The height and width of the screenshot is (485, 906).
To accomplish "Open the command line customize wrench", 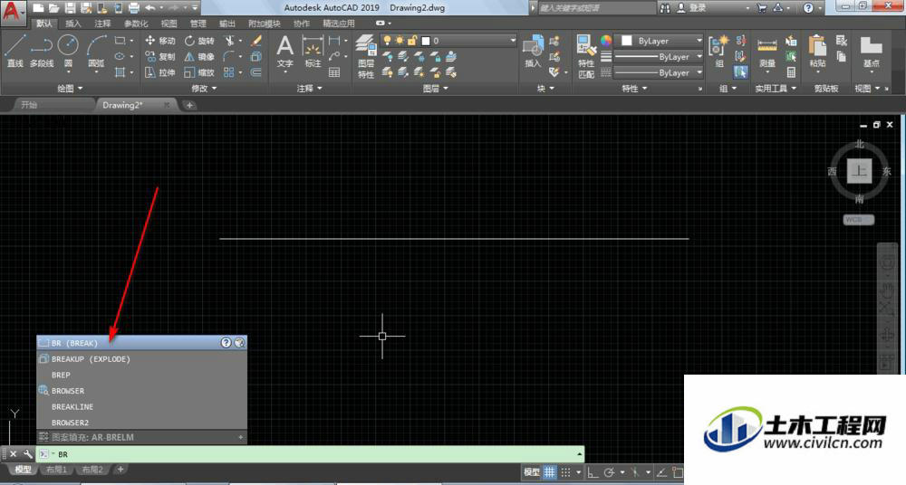I will tap(27, 454).
